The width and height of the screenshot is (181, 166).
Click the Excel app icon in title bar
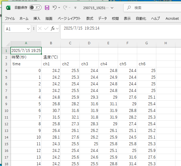8,8
